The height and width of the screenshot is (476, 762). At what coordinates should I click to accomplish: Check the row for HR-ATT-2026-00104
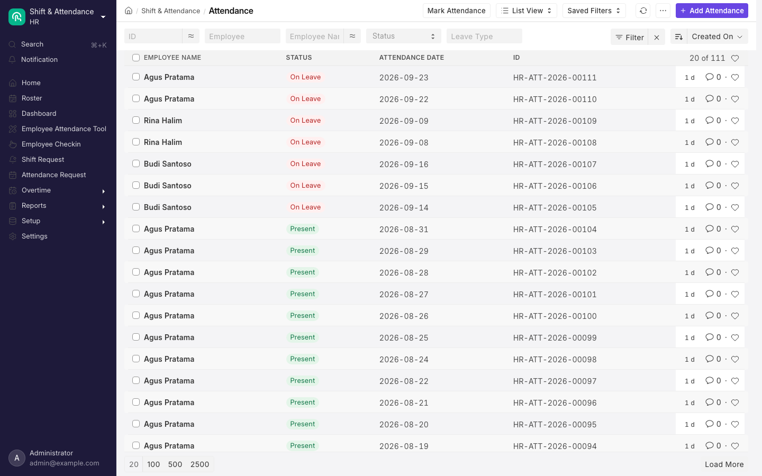coord(136,228)
